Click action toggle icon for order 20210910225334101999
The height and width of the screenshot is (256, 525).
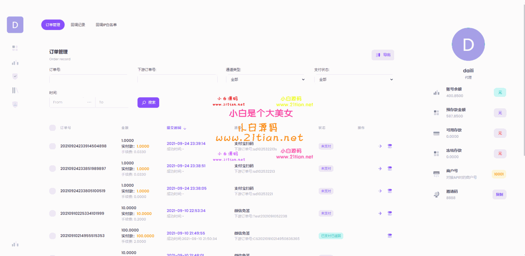pos(390,213)
